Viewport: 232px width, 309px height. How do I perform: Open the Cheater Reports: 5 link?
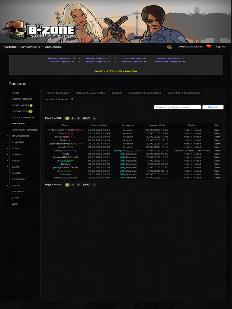[x=98, y=58]
